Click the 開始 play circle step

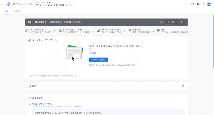point(172,31)
